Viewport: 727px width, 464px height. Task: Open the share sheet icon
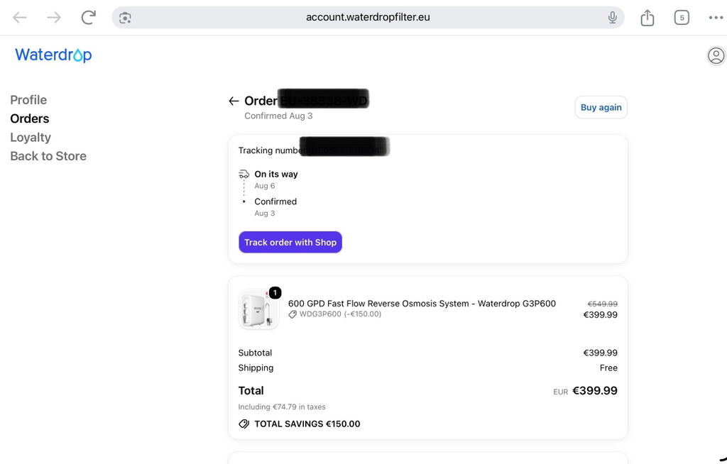click(647, 18)
